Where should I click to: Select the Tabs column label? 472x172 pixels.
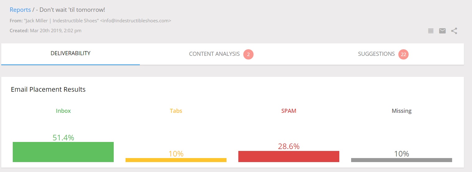pos(176,111)
